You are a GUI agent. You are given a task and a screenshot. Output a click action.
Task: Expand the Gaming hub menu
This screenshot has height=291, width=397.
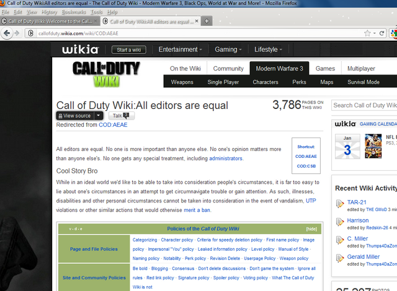coord(228,50)
